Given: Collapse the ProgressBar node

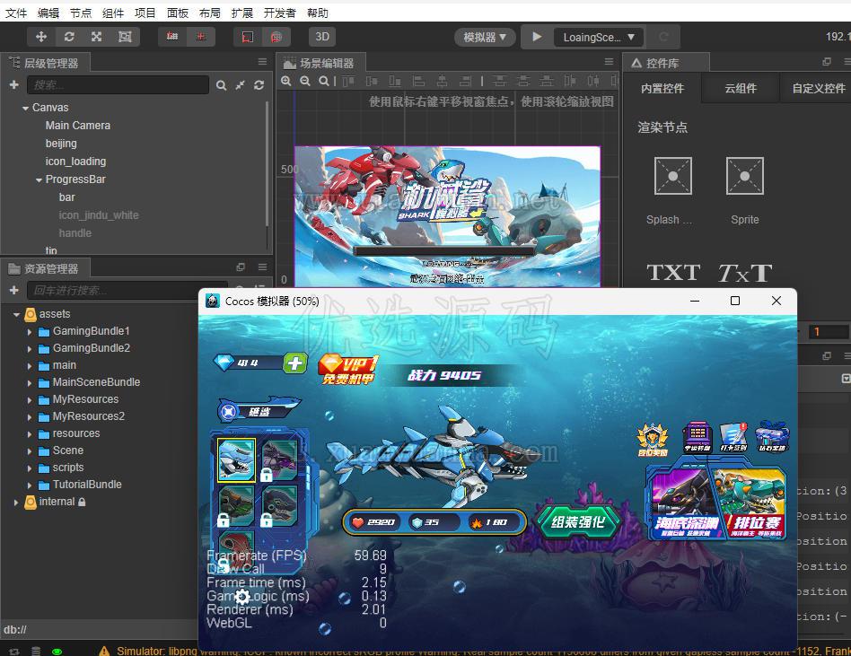Looking at the screenshot, I should (39, 179).
